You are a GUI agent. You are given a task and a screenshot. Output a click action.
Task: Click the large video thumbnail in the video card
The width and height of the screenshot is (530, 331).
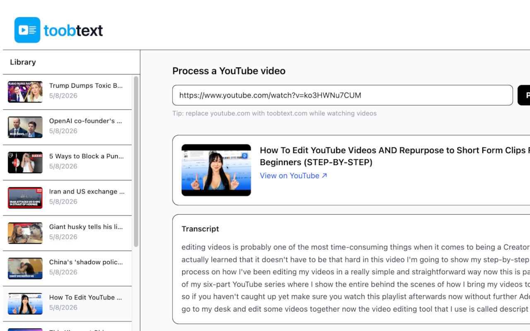click(x=216, y=170)
